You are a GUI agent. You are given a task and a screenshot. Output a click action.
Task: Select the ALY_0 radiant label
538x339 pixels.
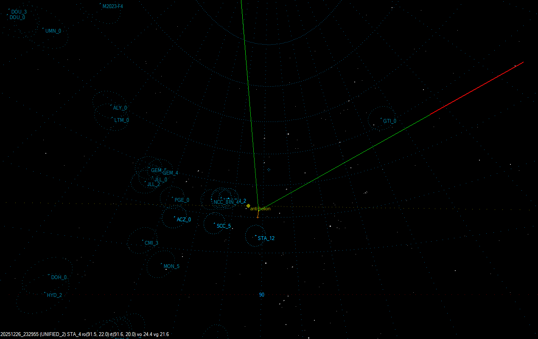pyautogui.click(x=120, y=108)
